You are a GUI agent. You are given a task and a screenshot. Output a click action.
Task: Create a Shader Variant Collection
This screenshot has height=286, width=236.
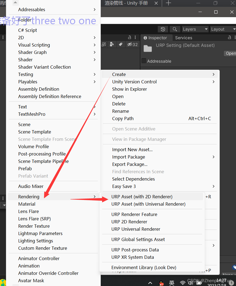(53, 67)
